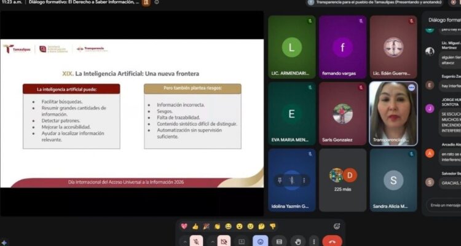Click the middle icon on Idolina Yazmin's tile
Screen dimensions: 461x246
coord(292,180)
